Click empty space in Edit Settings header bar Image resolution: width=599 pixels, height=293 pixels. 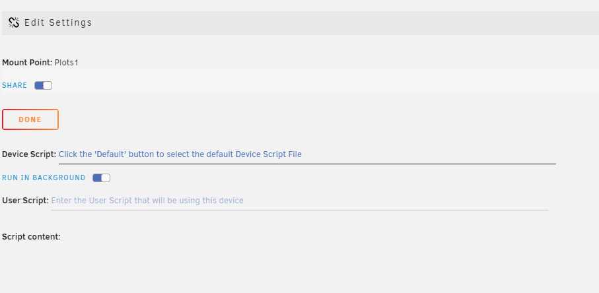344,23
